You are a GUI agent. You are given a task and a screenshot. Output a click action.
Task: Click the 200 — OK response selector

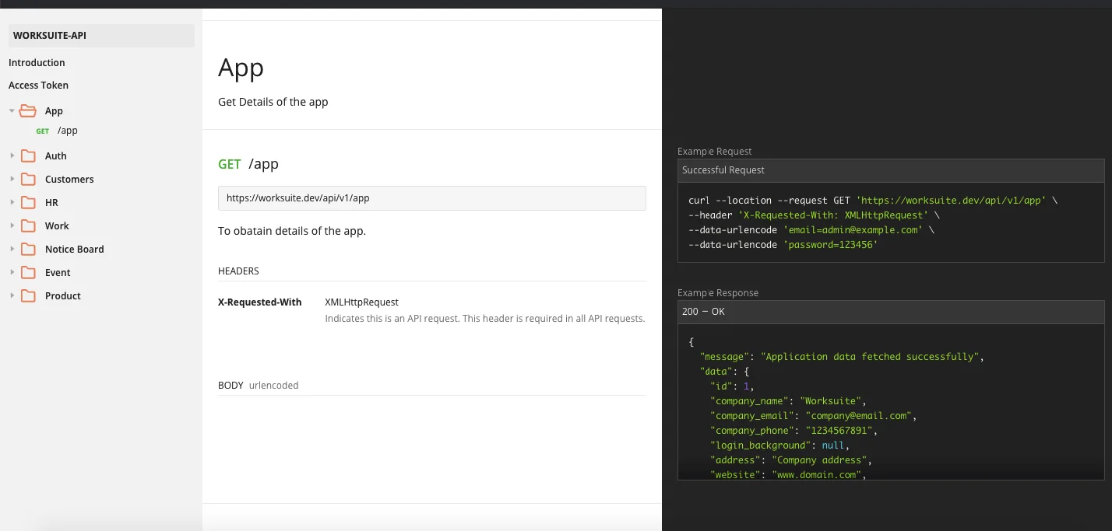[x=890, y=312]
